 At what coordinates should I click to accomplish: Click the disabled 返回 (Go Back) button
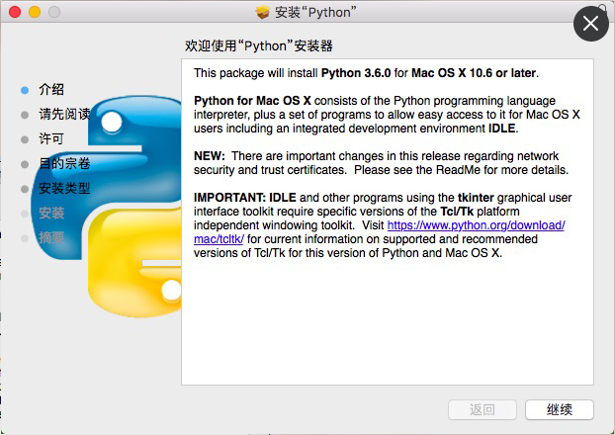483,410
